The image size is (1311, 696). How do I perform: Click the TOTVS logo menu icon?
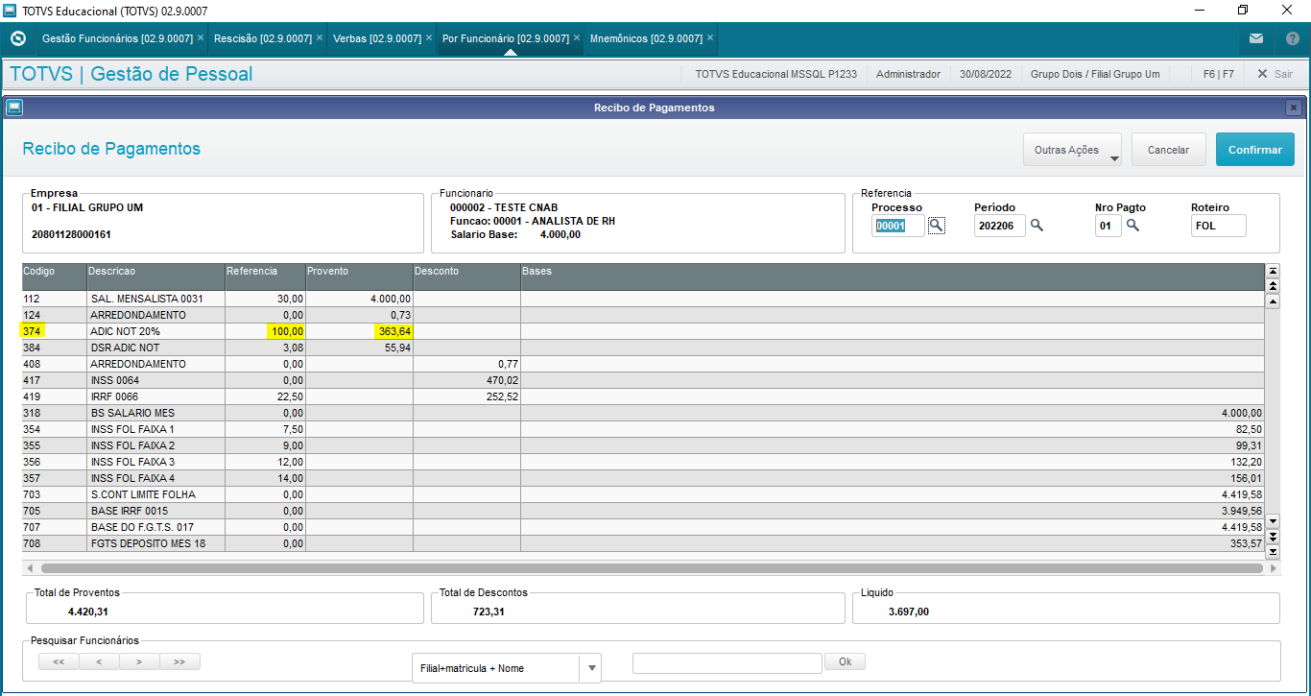(x=17, y=38)
